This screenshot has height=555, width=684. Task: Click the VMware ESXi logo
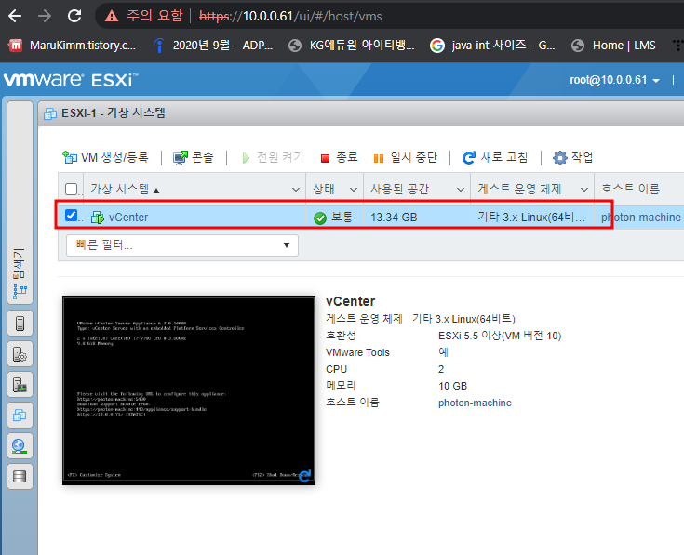tap(71, 80)
